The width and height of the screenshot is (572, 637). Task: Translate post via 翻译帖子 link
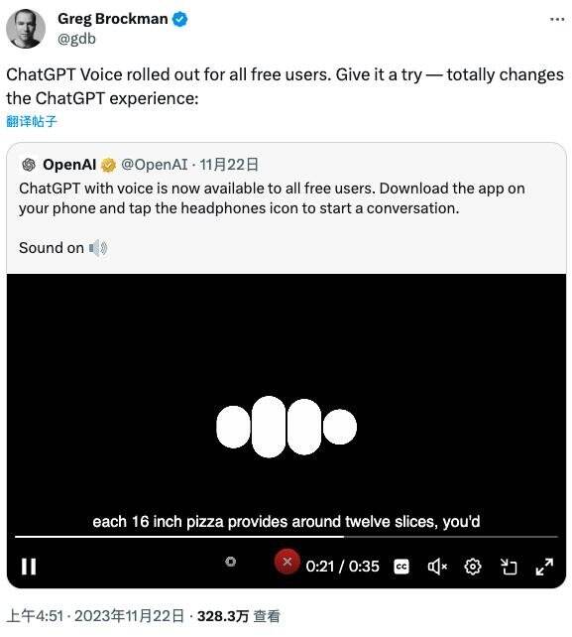32,121
